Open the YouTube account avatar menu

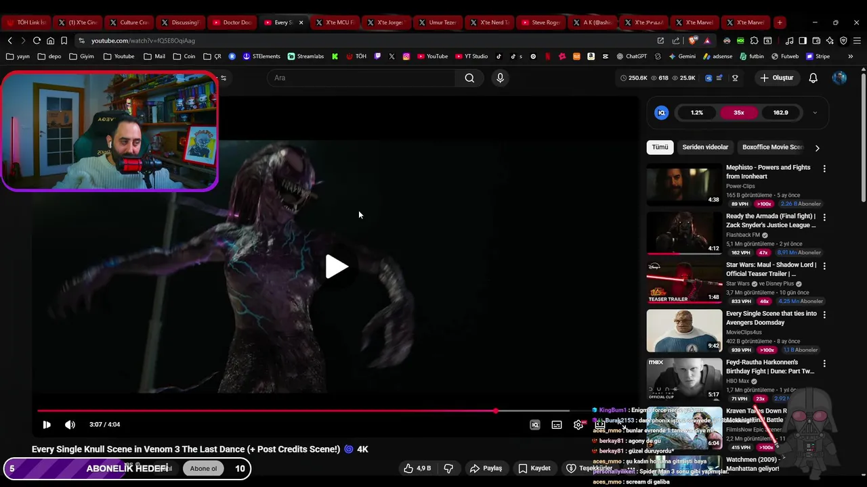pos(839,78)
